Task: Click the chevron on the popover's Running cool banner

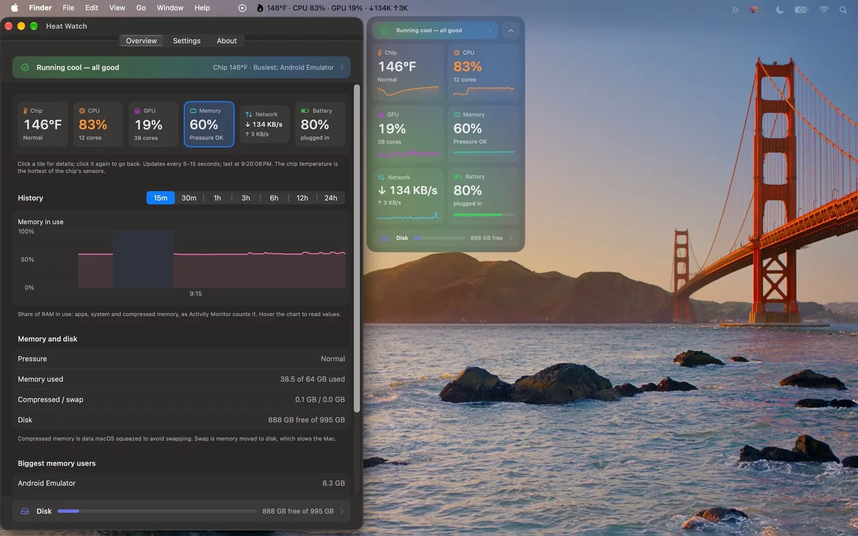Action: coord(490,31)
